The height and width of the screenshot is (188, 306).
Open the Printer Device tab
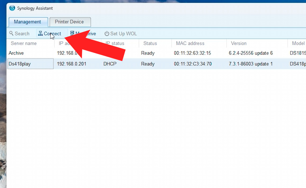(x=70, y=22)
